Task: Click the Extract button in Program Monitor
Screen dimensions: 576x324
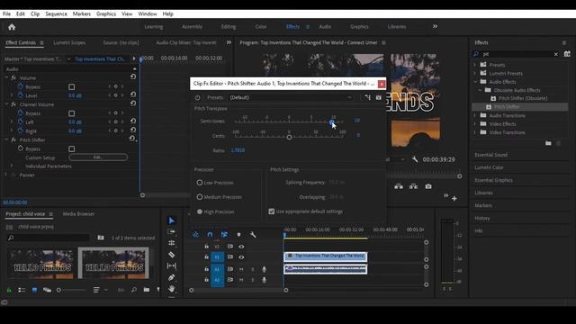Action: click(x=413, y=186)
